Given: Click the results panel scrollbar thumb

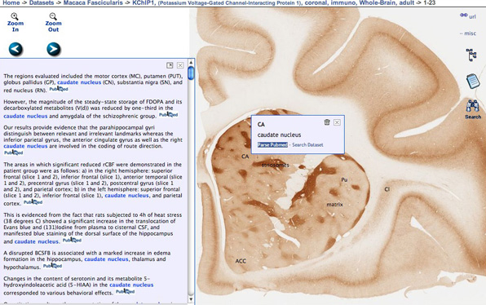Looking at the screenshot, I should [191, 73].
